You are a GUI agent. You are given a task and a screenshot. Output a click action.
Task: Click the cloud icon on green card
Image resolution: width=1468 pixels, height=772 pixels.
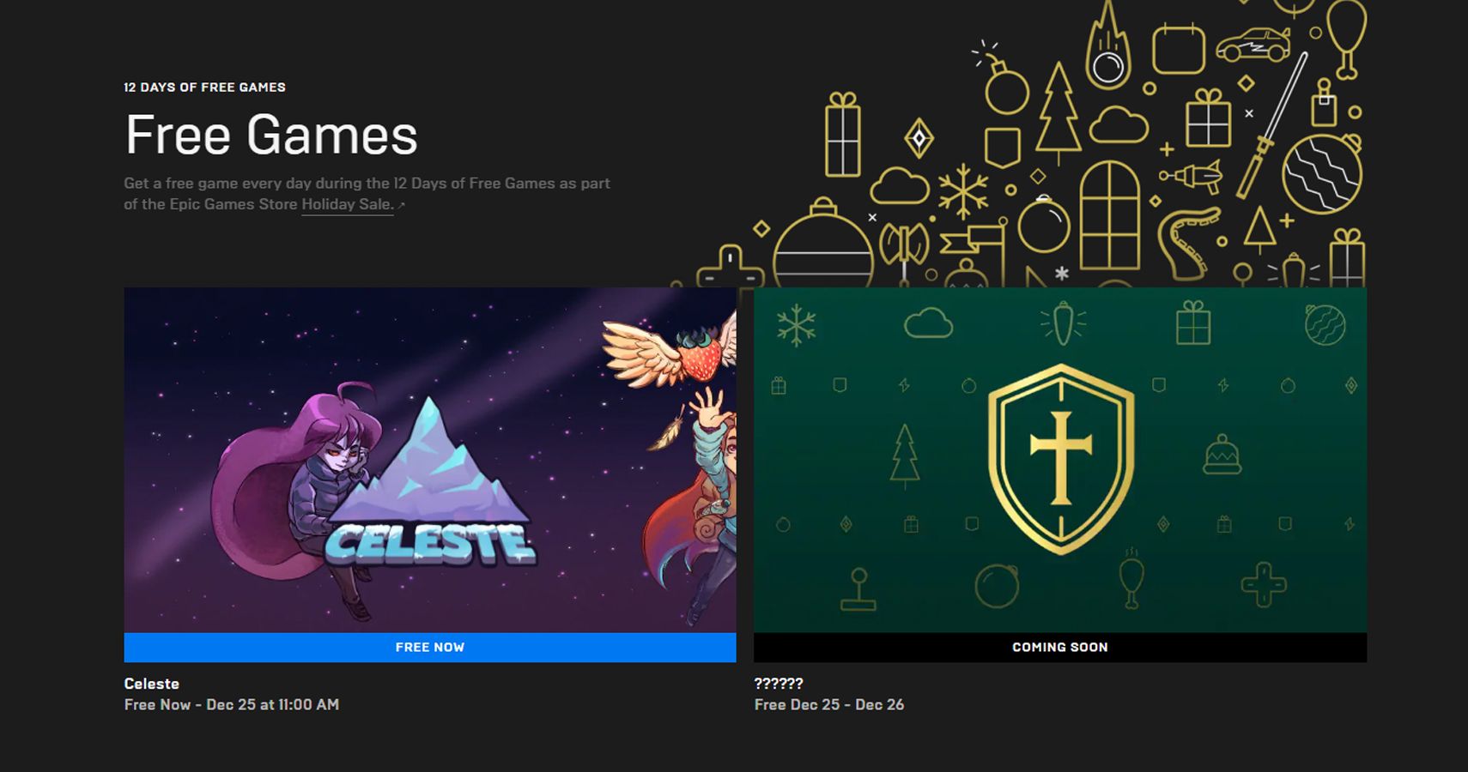pos(928,323)
